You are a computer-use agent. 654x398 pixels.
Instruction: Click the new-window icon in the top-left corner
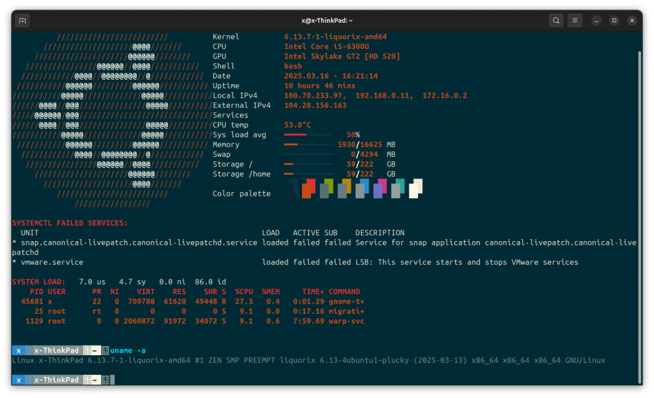point(22,20)
